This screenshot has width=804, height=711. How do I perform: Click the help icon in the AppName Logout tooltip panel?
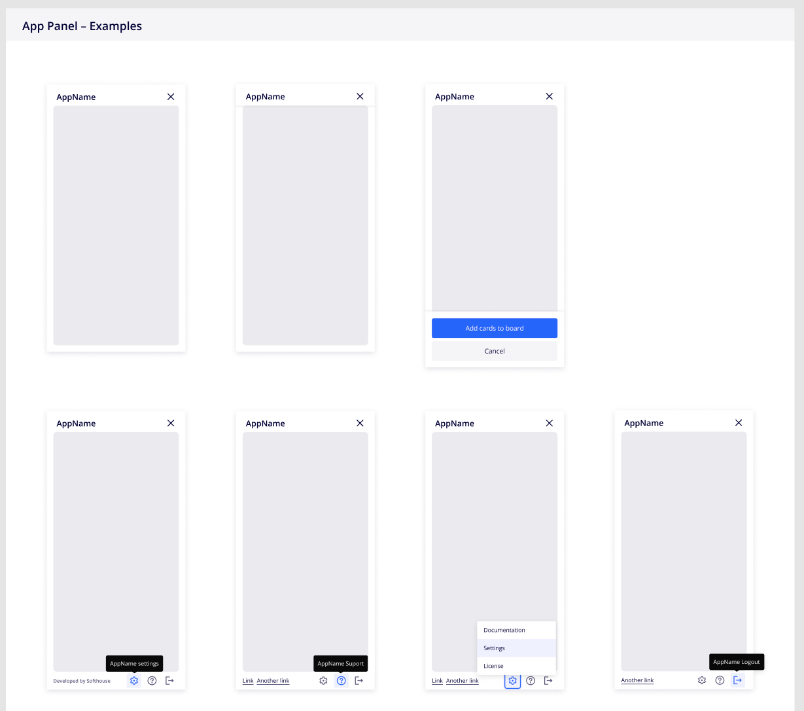click(720, 680)
